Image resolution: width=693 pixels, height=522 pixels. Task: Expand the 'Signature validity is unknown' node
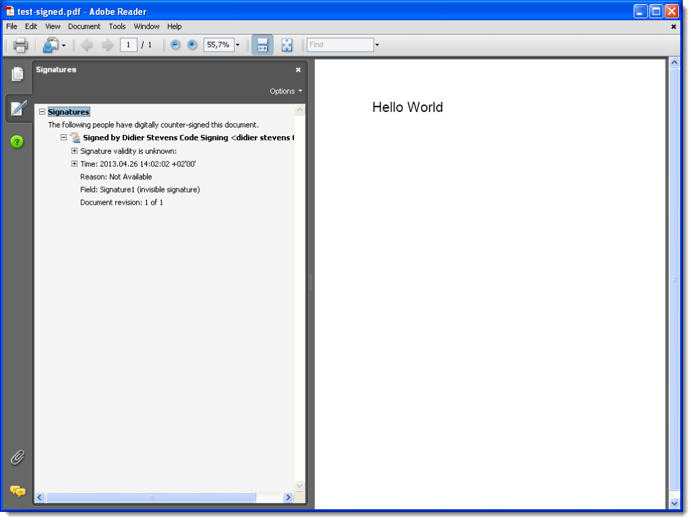coord(75,151)
